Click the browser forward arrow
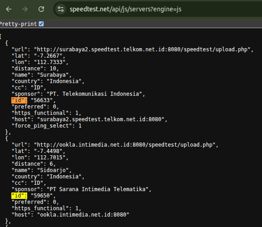The image size is (262, 227). 25,9
